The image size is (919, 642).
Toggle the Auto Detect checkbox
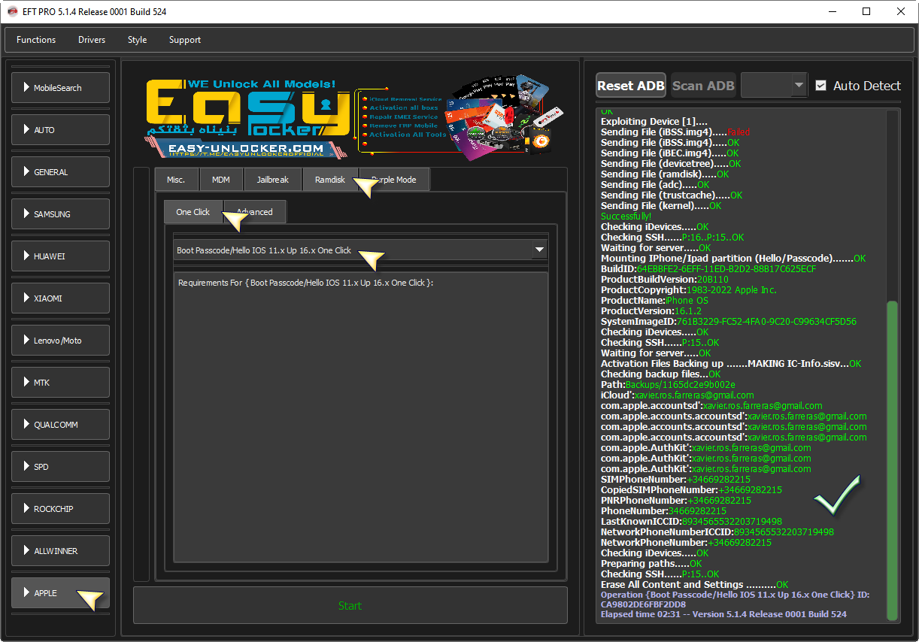pos(821,86)
